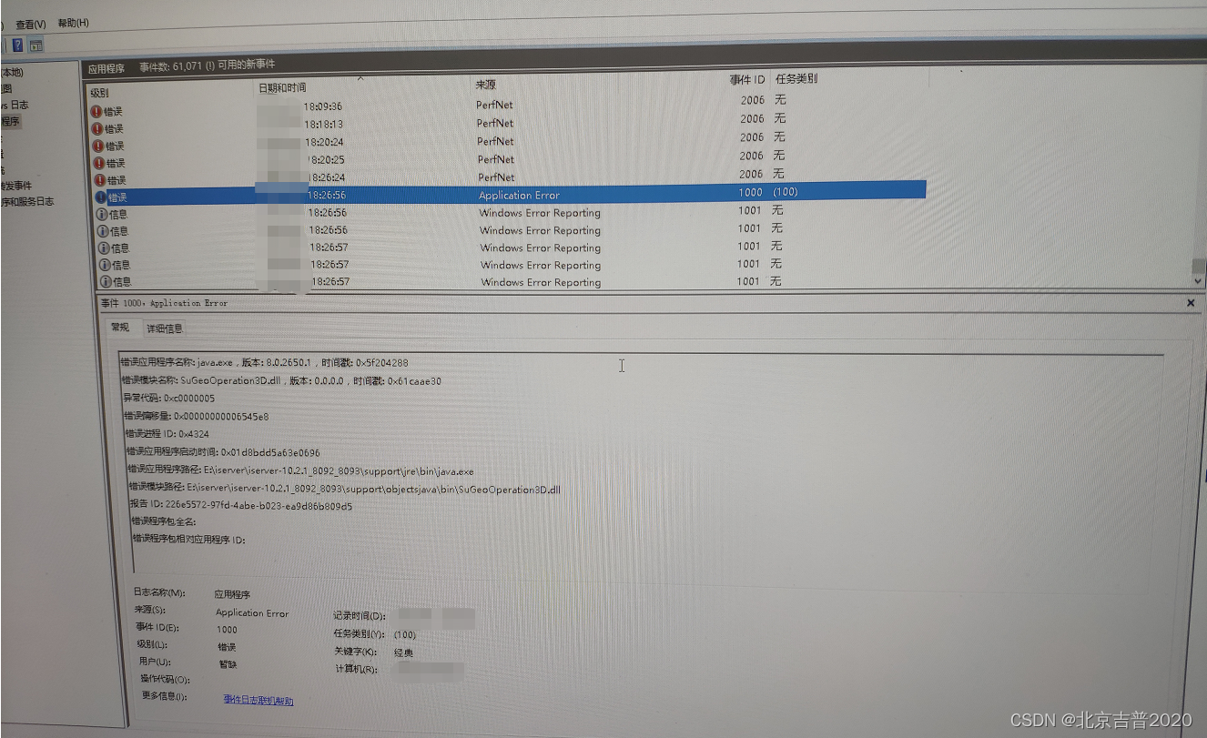This screenshot has height=738, width=1207.
Task: Click the red error icon of the 18:18:13 event
Action: (97, 128)
